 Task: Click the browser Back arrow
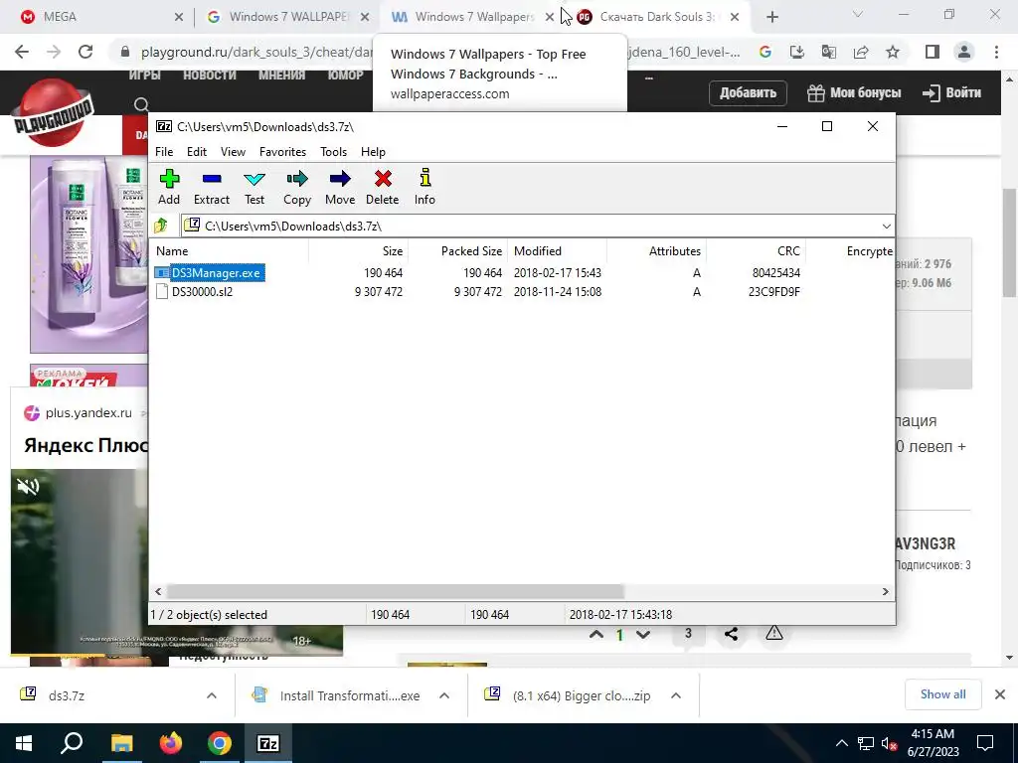click(x=22, y=52)
